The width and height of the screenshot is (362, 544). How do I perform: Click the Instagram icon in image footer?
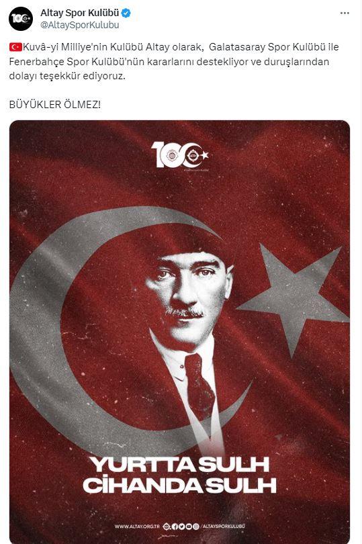pos(195,527)
